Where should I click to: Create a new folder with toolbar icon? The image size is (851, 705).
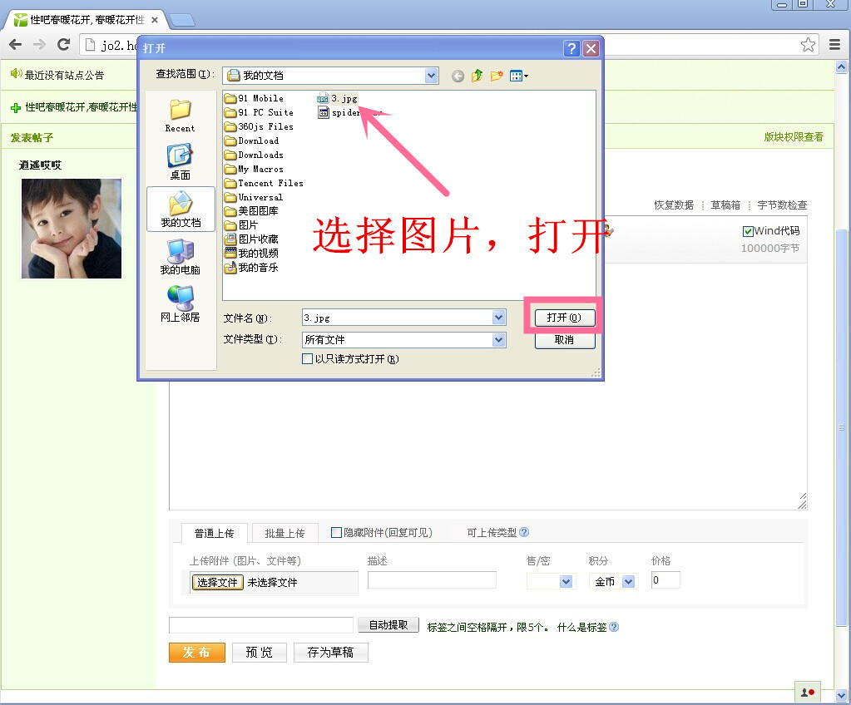497,76
